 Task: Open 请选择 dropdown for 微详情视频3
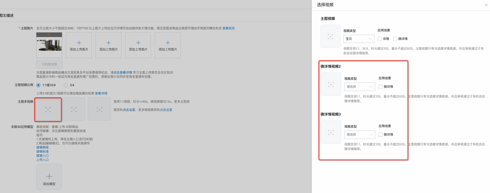[360, 135]
